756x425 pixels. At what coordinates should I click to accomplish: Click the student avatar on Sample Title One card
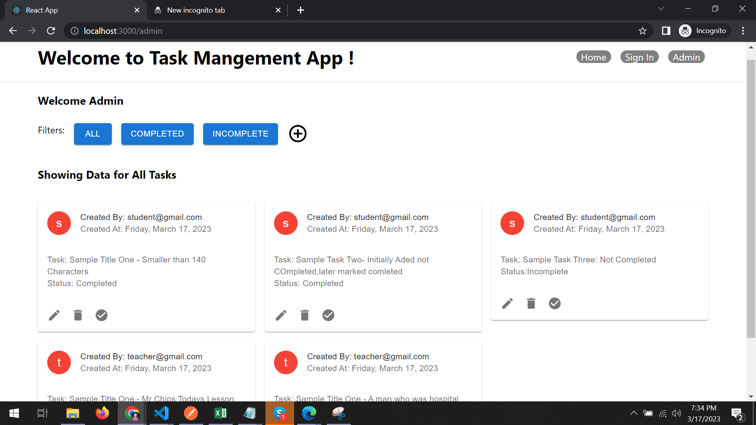[x=59, y=223]
